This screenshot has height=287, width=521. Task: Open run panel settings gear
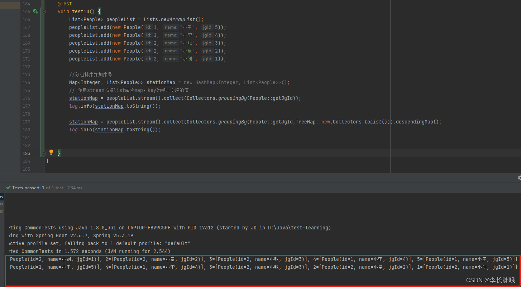click(519, 178)
